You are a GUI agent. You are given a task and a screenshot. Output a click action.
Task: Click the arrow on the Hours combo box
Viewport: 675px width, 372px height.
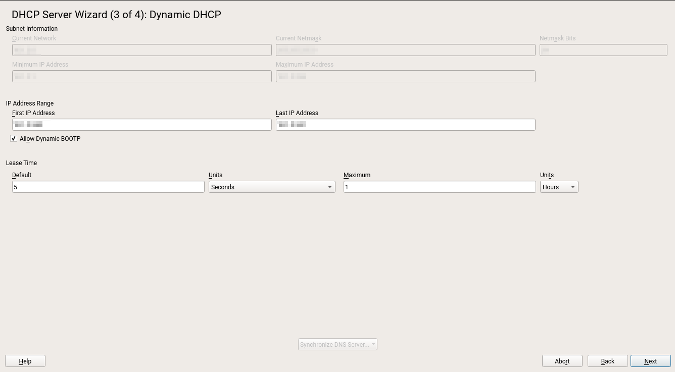pyautogui.click(x=573, y=186)
